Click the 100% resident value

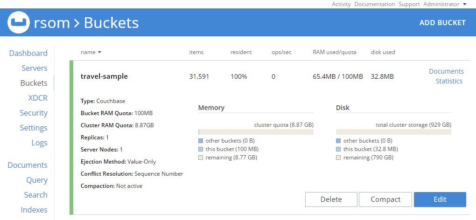[238, 76]
